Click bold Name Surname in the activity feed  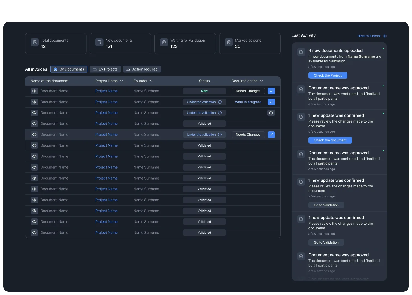pyautogui.click(x=361, y=57)
